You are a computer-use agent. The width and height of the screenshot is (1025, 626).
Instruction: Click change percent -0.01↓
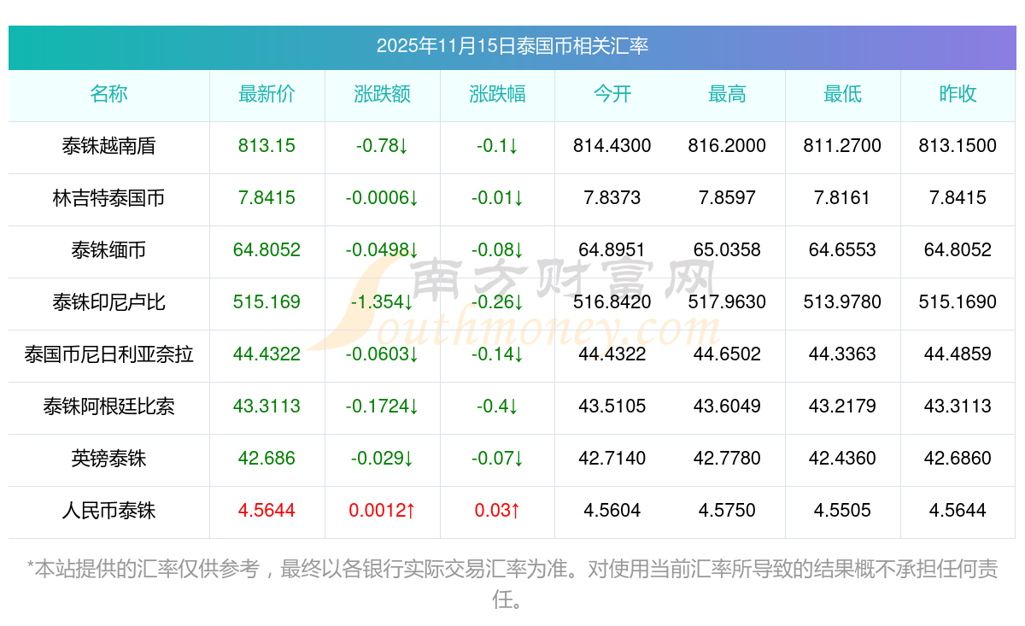pyautogui.click(x=497, y=198)
